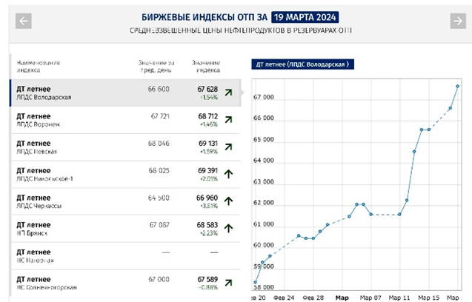Click the trend arrow for НС Солнечногорская
The height and width of the screenshot is (302, 472).
pyautogui.click(x=229, y=282)
